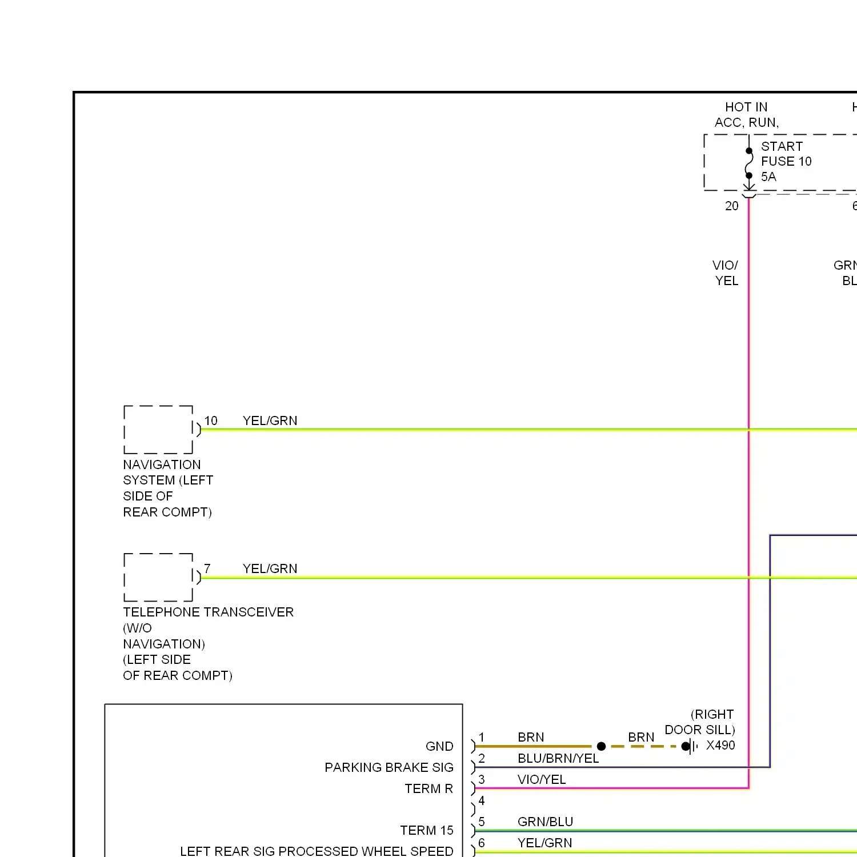857x857 pixels.
Task: Click the YEL/GRN label next to pin 10
Action: click(x=270, y=421)
